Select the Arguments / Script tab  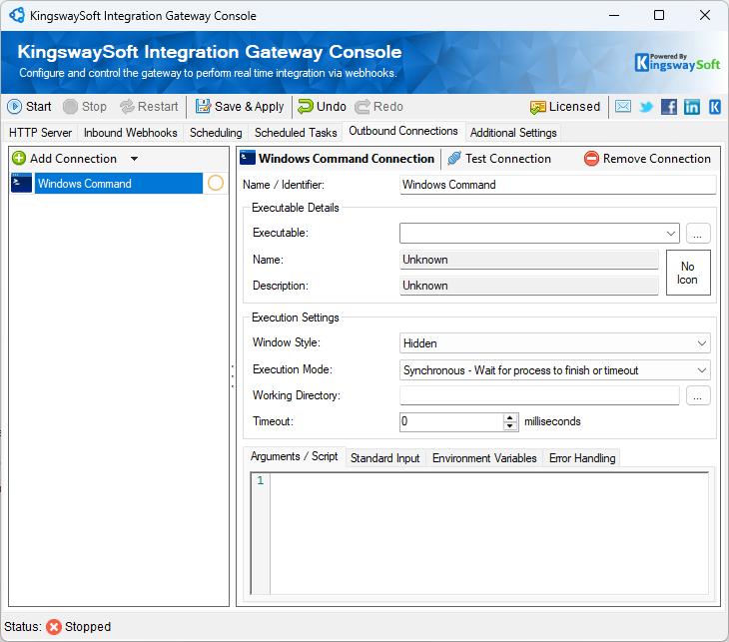pos(295,456)
